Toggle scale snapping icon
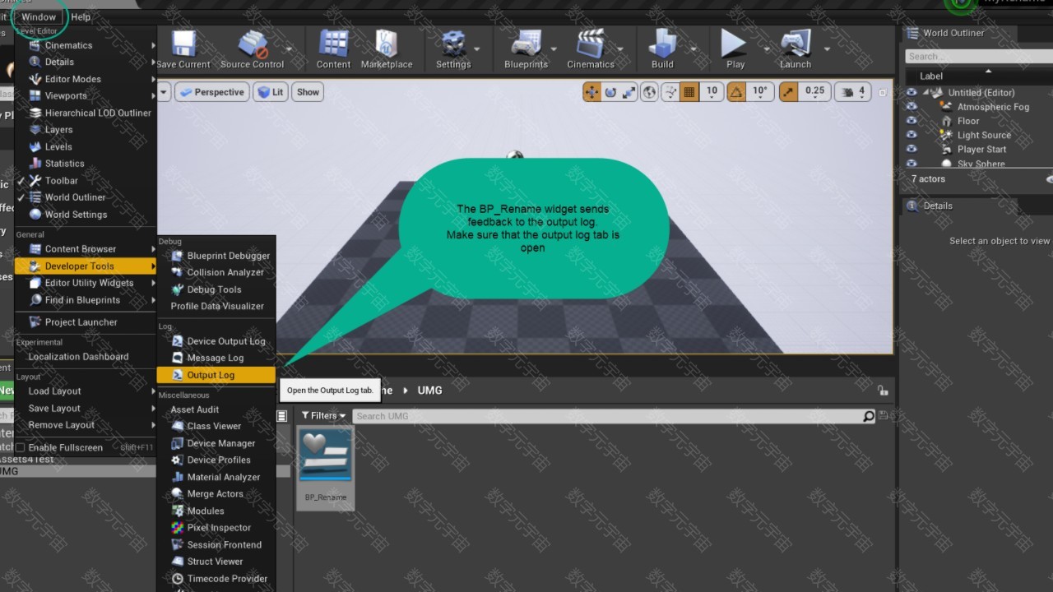This screenshot has height=592, width=1053. point(788,92)
